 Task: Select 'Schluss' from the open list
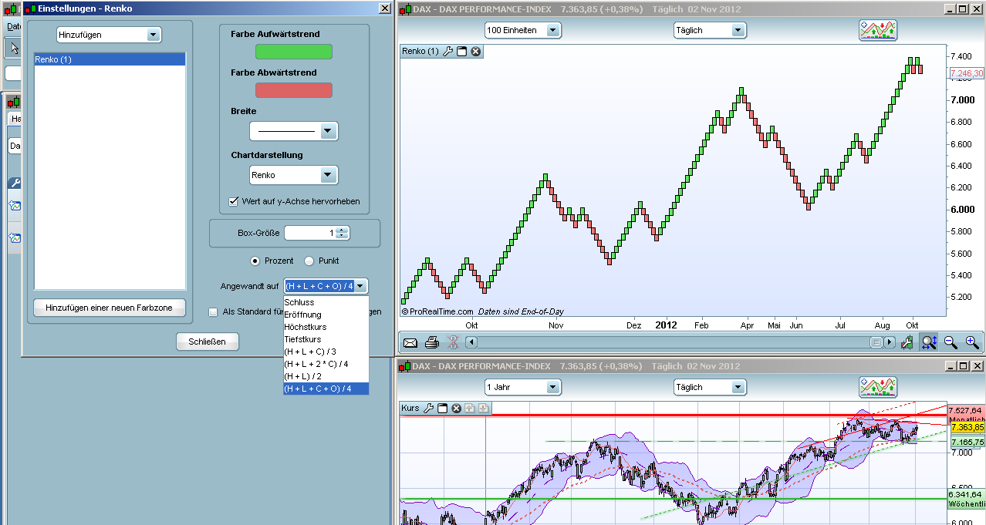pyautogui.click(x=299, y=302)
